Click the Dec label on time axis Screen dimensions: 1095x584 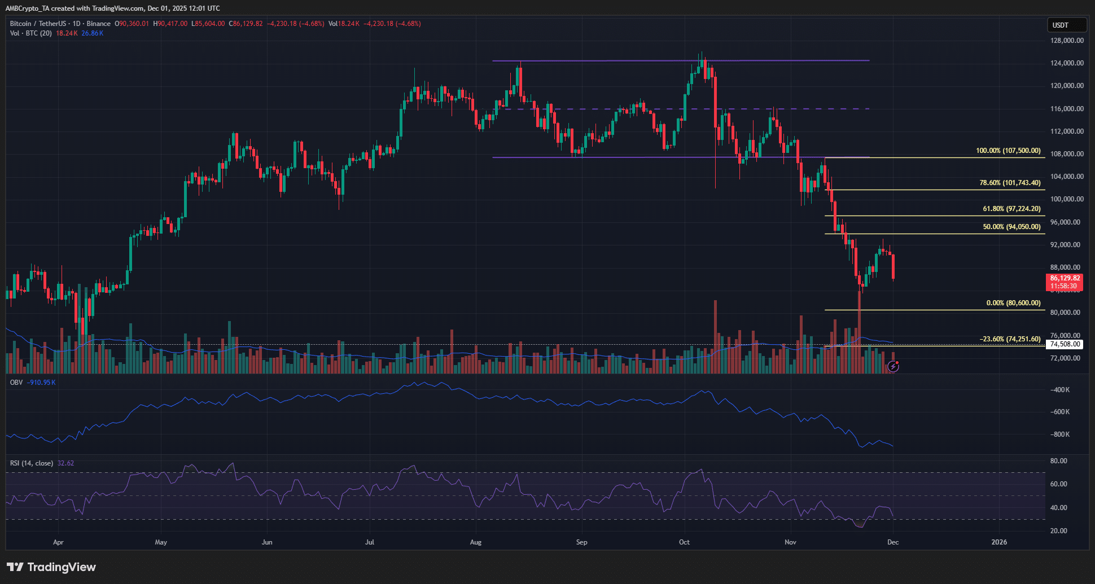[893, 542]
